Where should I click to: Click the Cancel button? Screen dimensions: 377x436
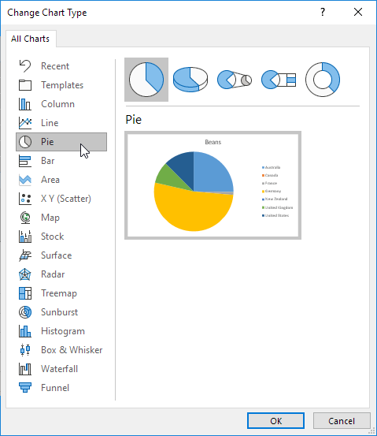click(x=342, y=421)
